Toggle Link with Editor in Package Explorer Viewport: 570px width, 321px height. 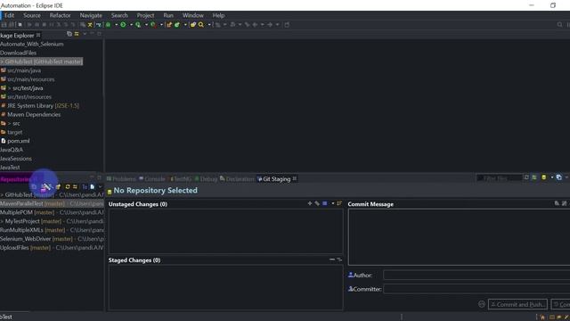point(77,34)
